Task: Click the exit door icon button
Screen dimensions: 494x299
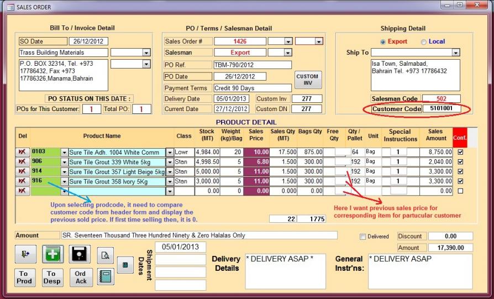Action: coord(25,254)
